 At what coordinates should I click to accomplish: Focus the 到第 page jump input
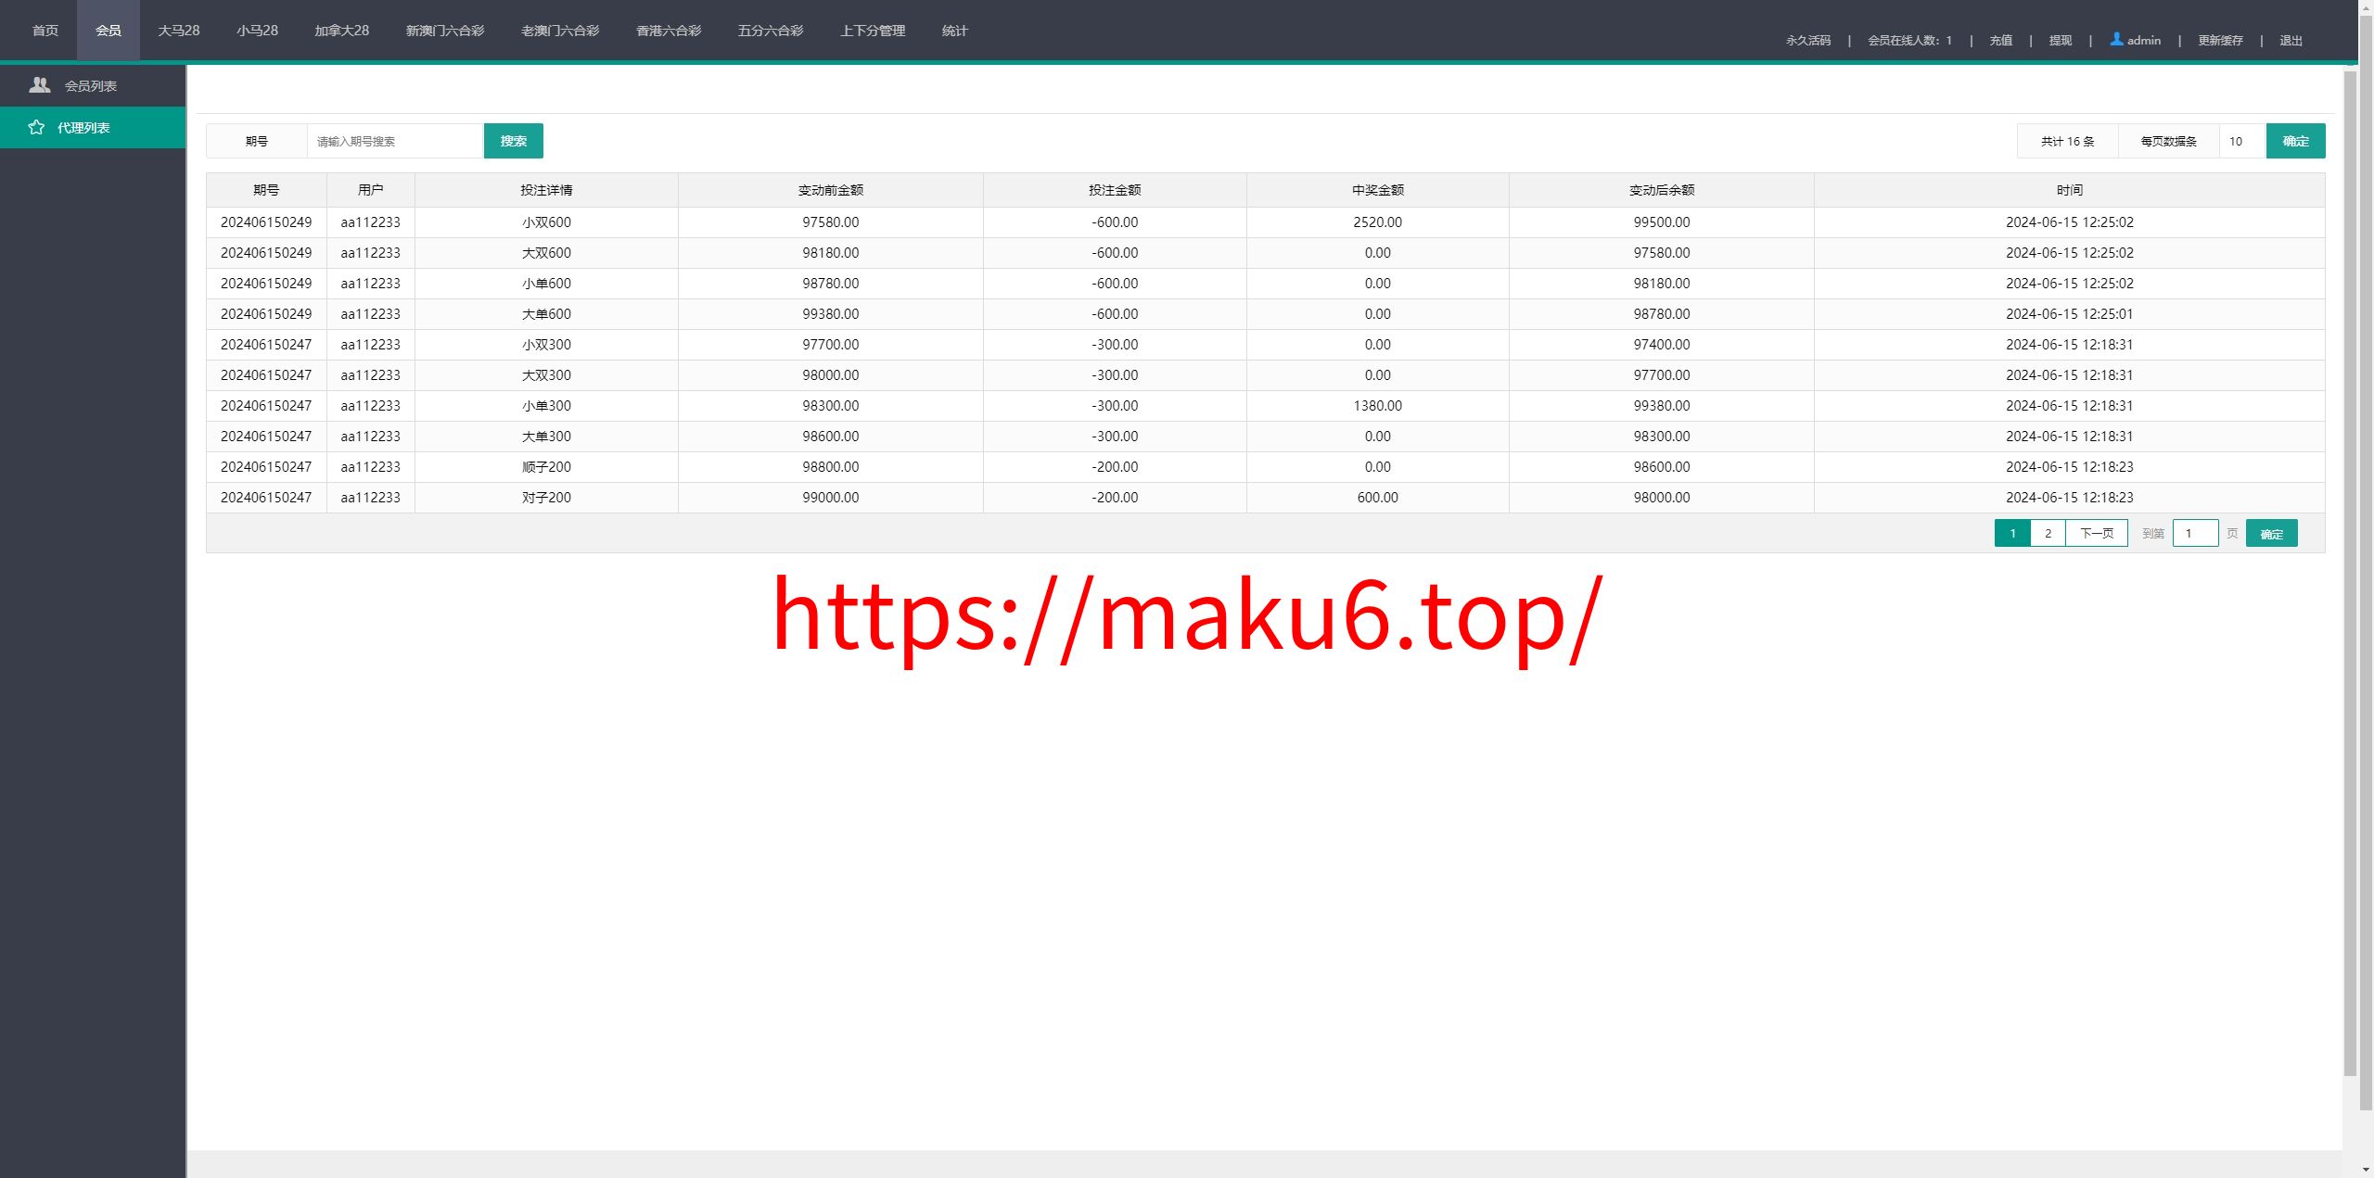point(2195,533)
